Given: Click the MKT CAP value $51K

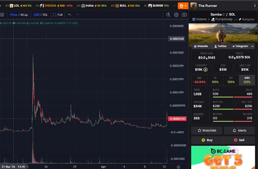Looking at the screenshot, I should (245, 69).
